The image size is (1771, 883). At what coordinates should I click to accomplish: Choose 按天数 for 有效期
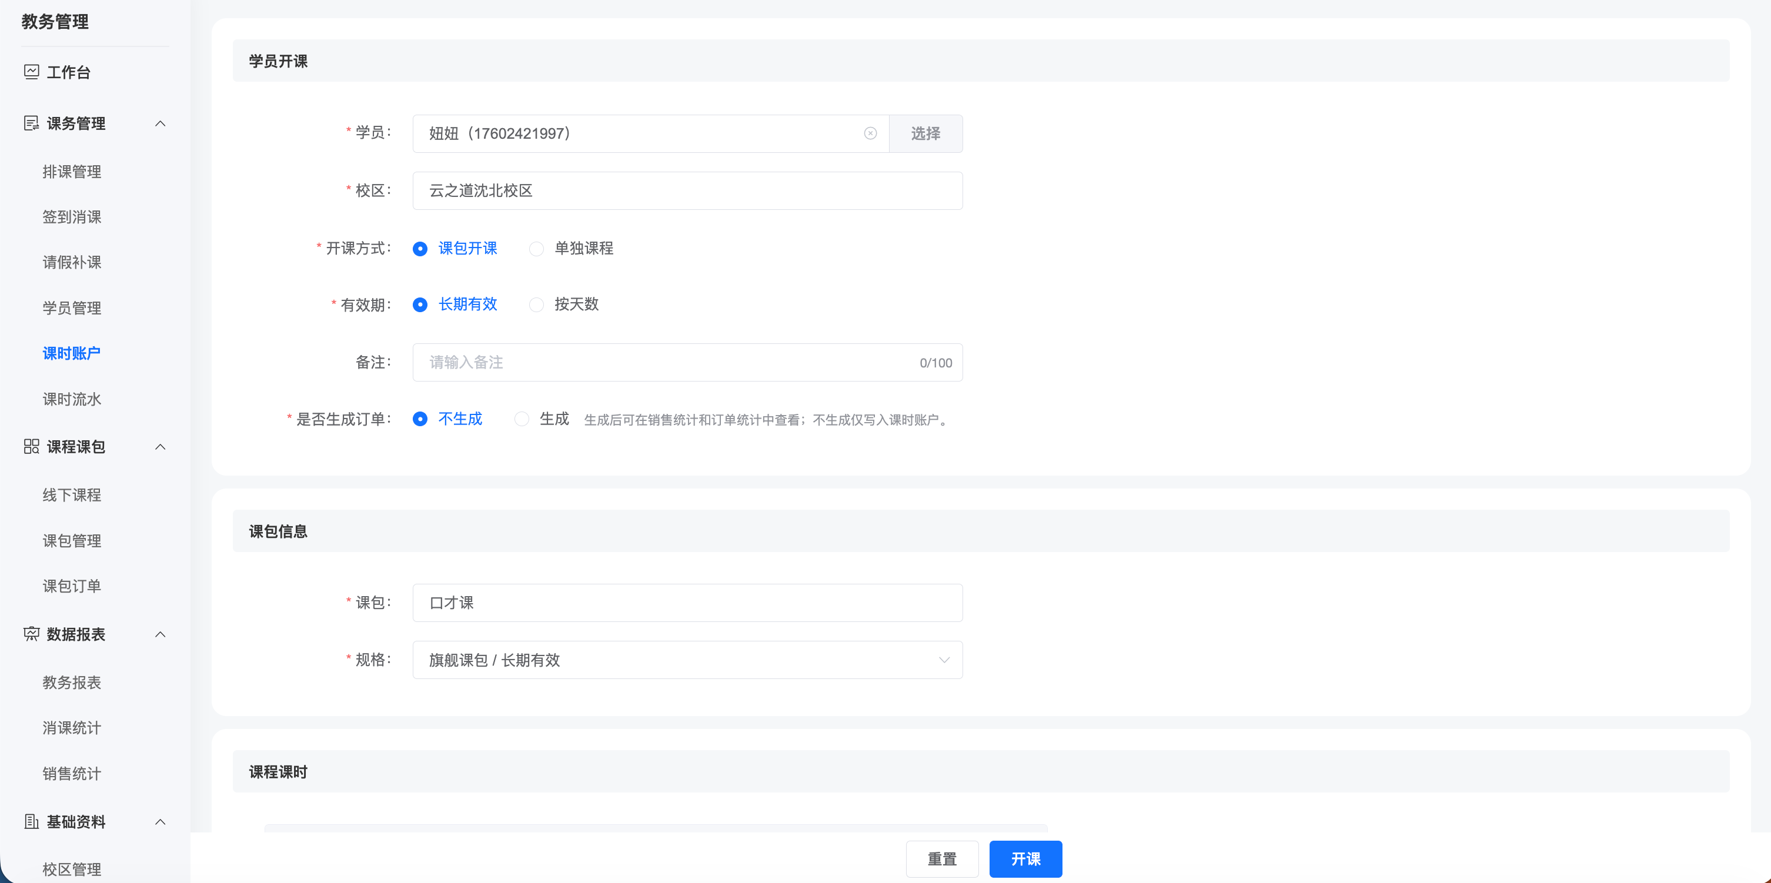563,305
